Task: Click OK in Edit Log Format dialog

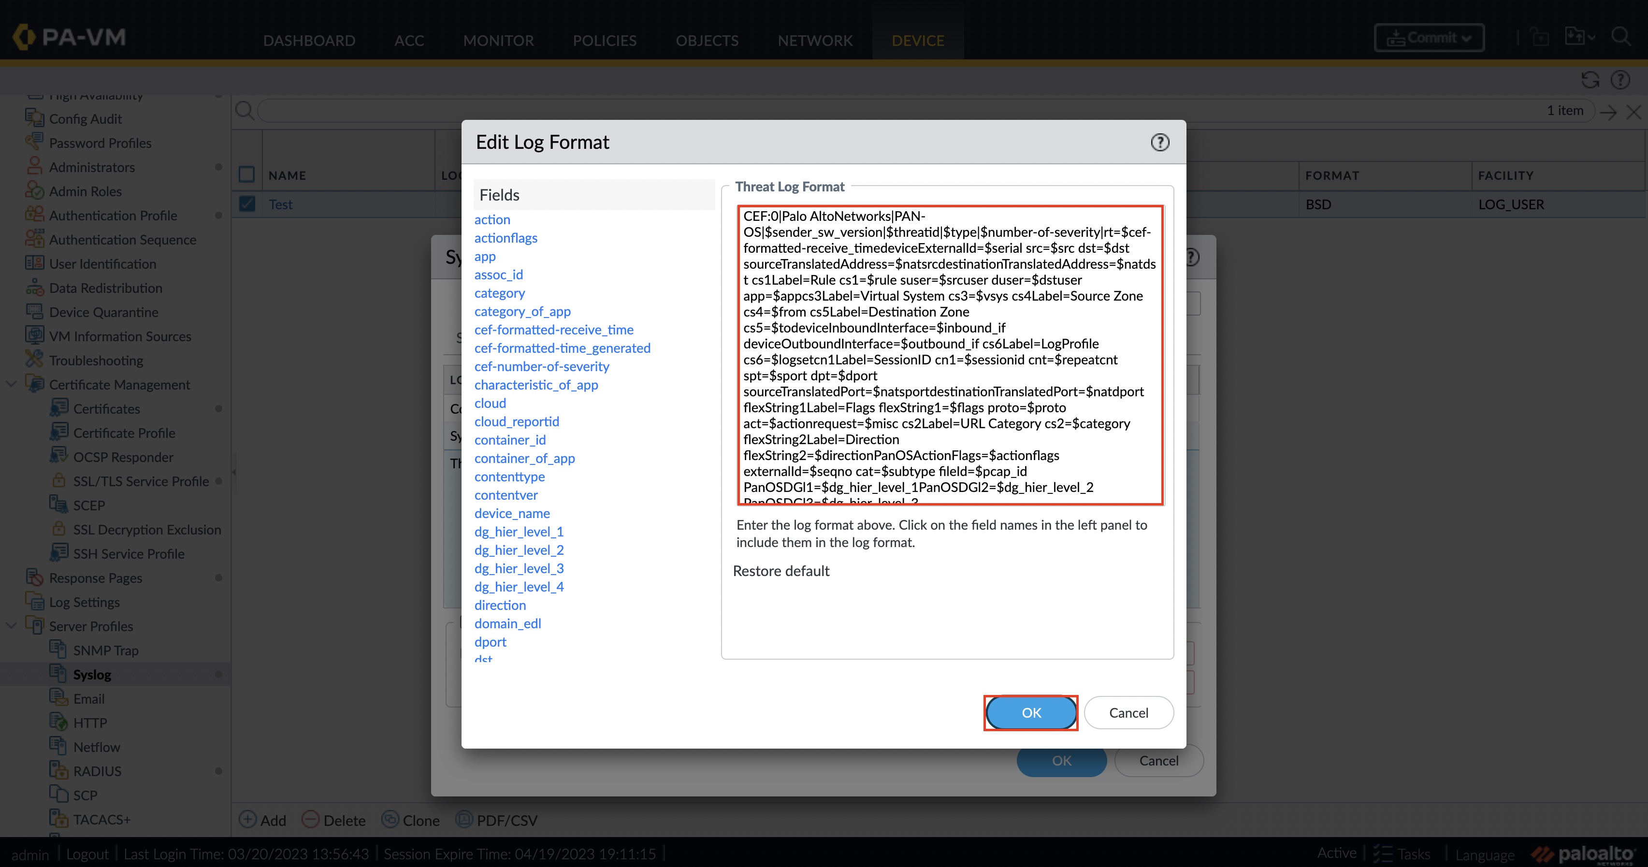Action: tap(1031, 713)
